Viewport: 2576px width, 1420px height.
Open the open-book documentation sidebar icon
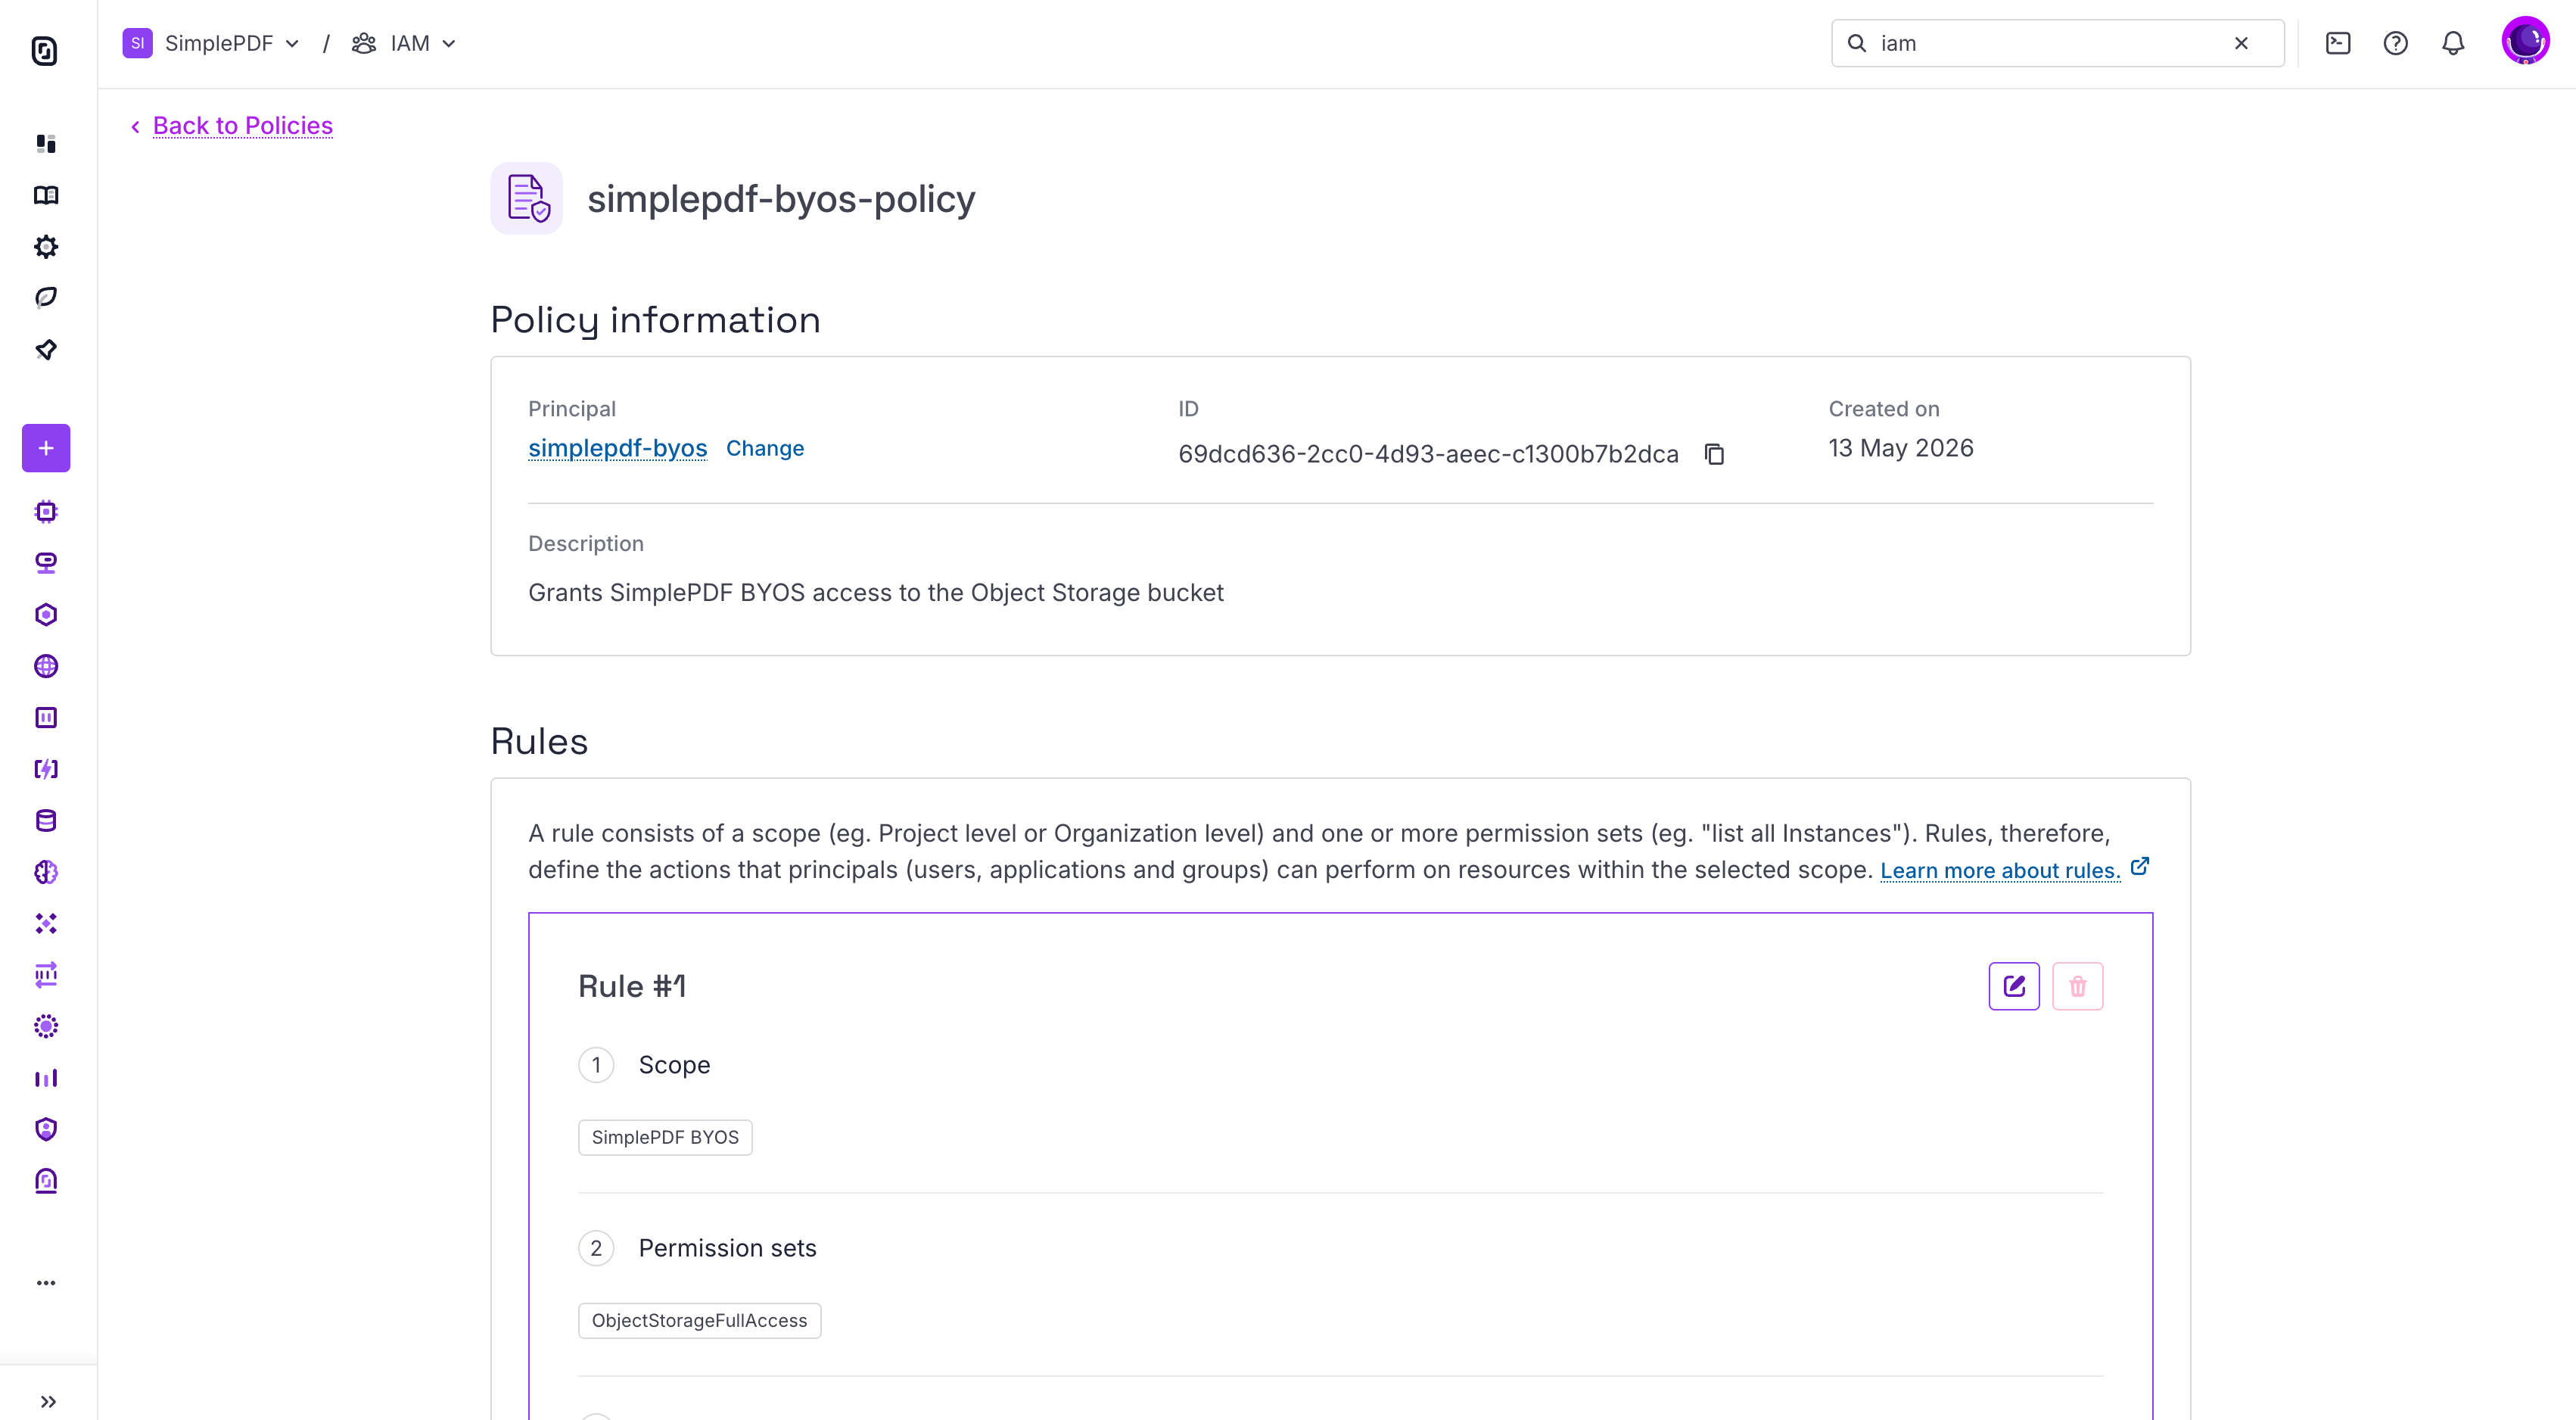(x=46, y=195)
